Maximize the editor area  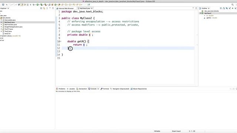click(x=196, y=8)
